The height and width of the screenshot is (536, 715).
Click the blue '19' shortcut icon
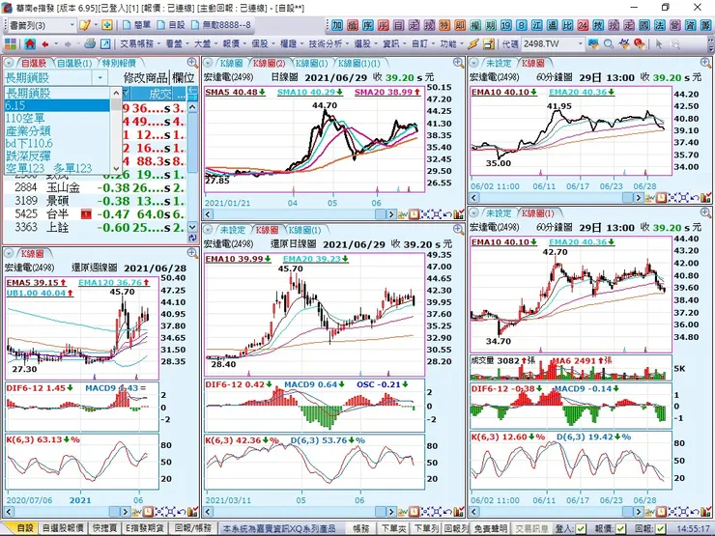pyautogui.click(x=505, y=25)
